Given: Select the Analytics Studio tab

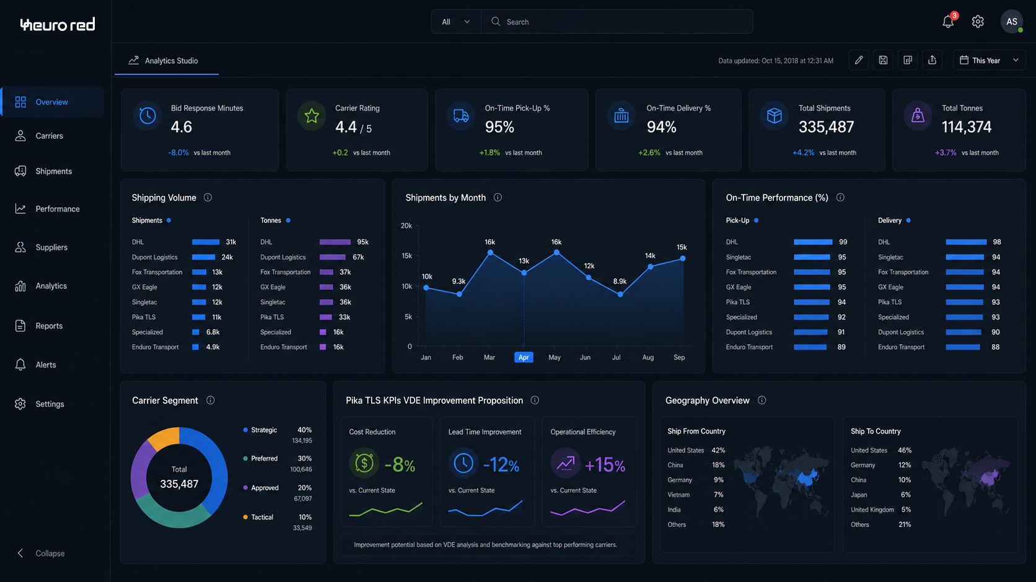Looking at the screenshot, I should tap(166, 61).
